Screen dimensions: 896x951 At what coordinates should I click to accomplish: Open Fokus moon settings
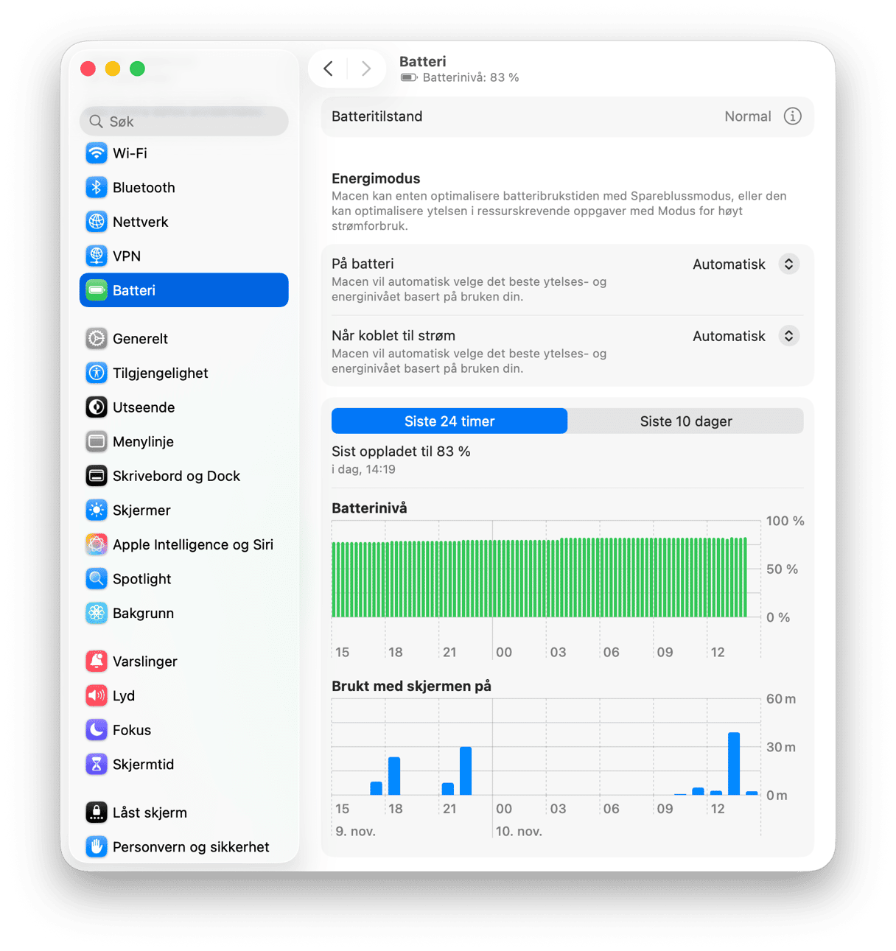tap(183, 730)
